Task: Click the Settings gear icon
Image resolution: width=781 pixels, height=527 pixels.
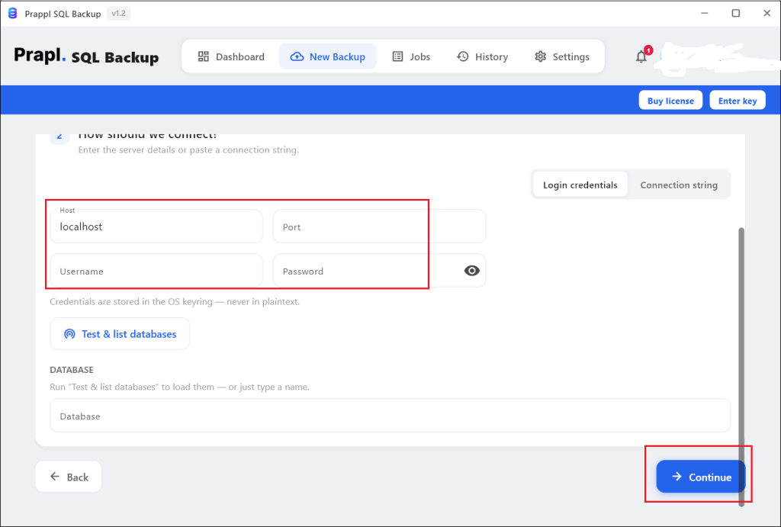Action: click(x=541, y=56)
